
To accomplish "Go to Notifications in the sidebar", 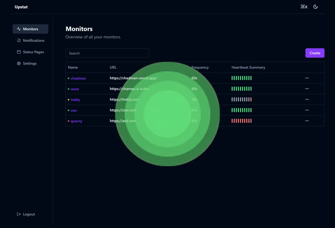I will tap(33, 40).
